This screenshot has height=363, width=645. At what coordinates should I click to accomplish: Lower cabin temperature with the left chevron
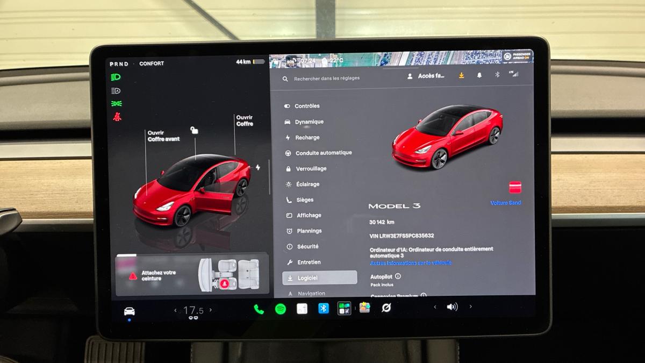[x=175, y=310]
